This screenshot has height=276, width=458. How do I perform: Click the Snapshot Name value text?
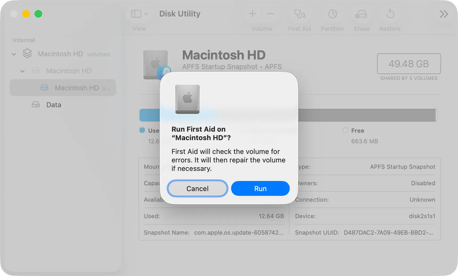click(239, 232)
